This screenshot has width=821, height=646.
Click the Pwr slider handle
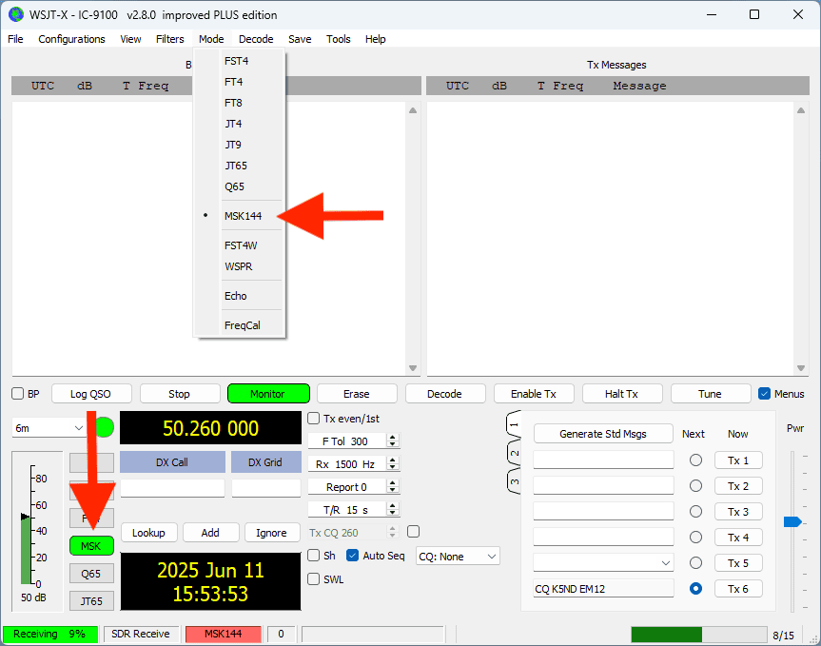click(x=792, y=521)
